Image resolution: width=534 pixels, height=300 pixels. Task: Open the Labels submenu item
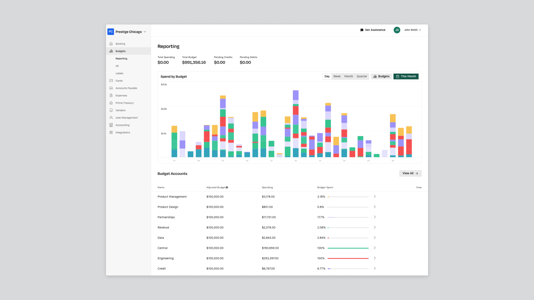click(119, 73)
